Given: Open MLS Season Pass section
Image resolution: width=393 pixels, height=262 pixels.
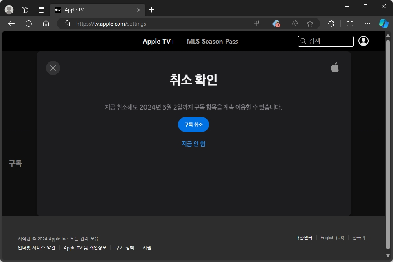Looking at the screenshot, I should (212, 41).
